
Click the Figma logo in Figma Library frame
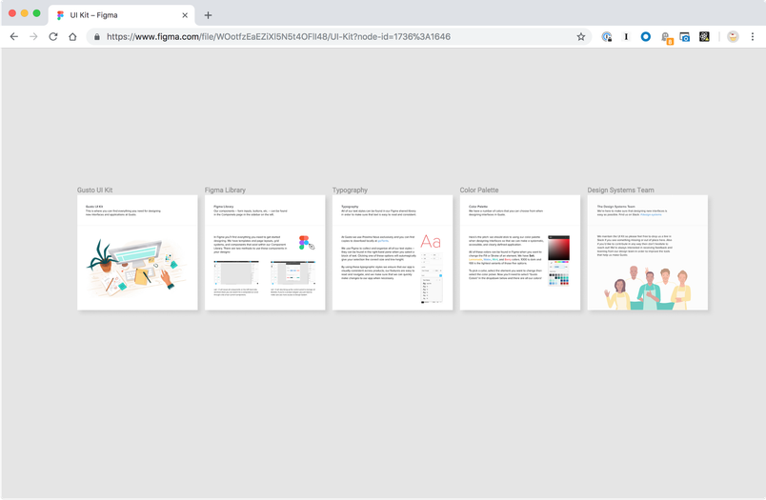point(304,242)
